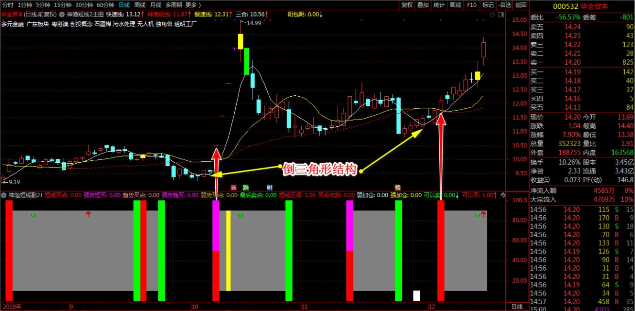Click the 叠加 overlay button
Viewport: 635px width, 311px height.
point(423,5)
